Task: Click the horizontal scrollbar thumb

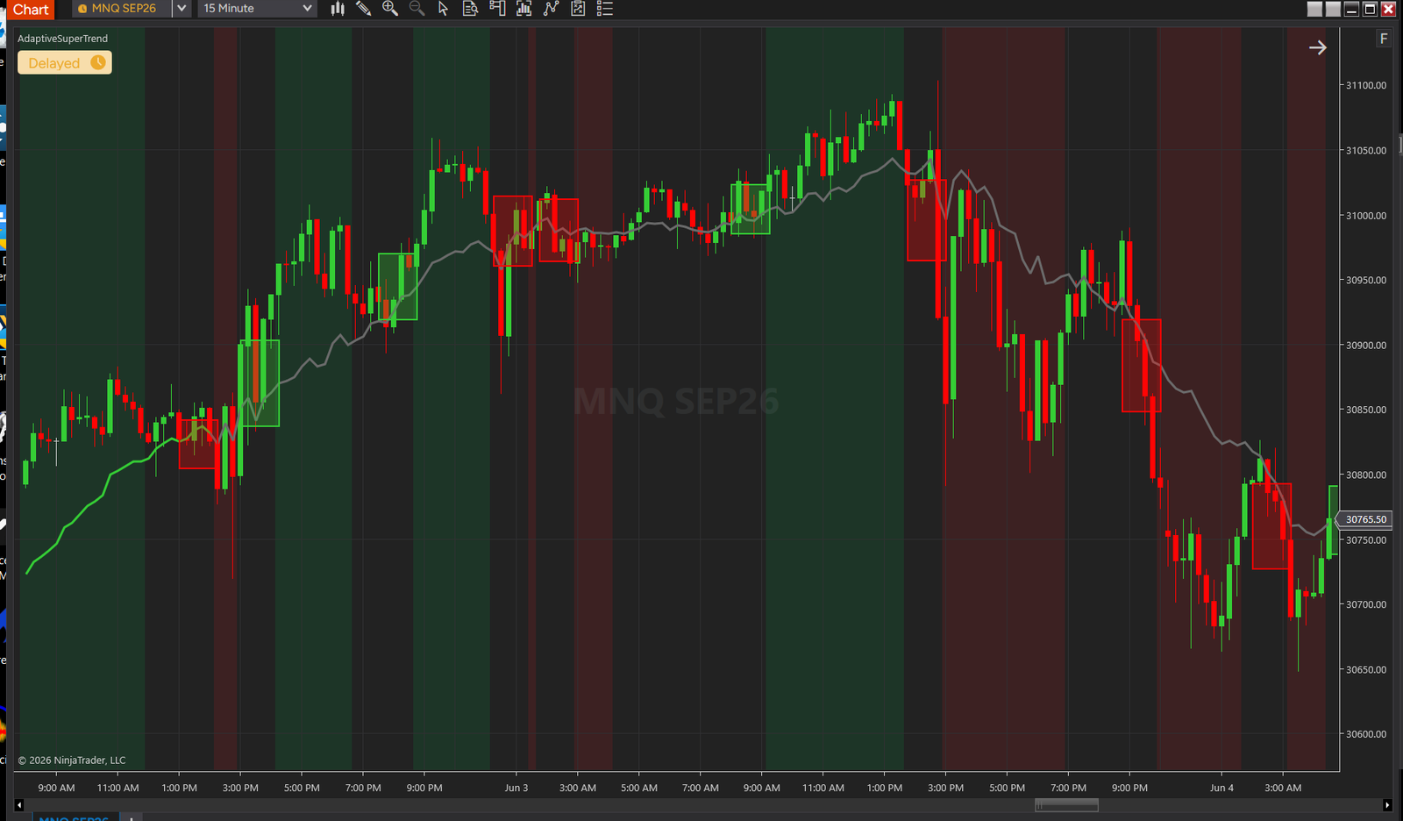Action: pos(1066,804)
